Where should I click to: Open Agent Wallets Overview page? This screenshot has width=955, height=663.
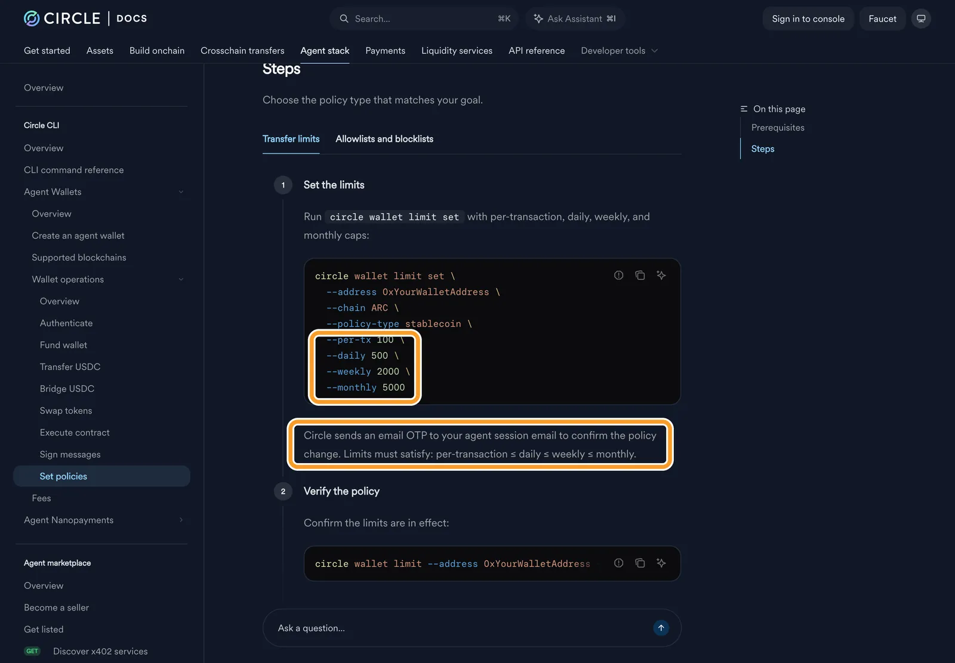tap(51, 214)
